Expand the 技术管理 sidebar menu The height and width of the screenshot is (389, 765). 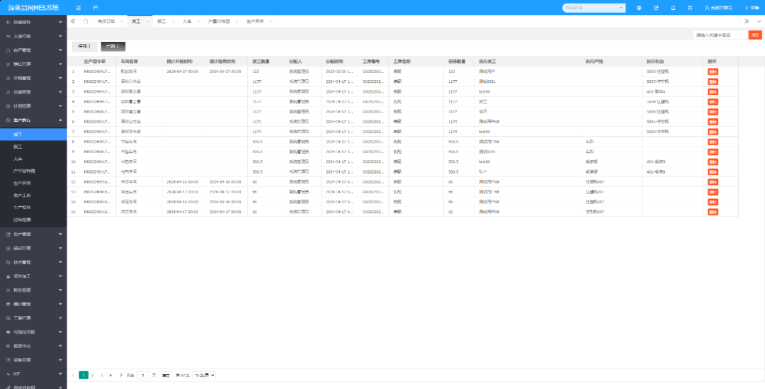pyautogui.click(x=33, y=262)
